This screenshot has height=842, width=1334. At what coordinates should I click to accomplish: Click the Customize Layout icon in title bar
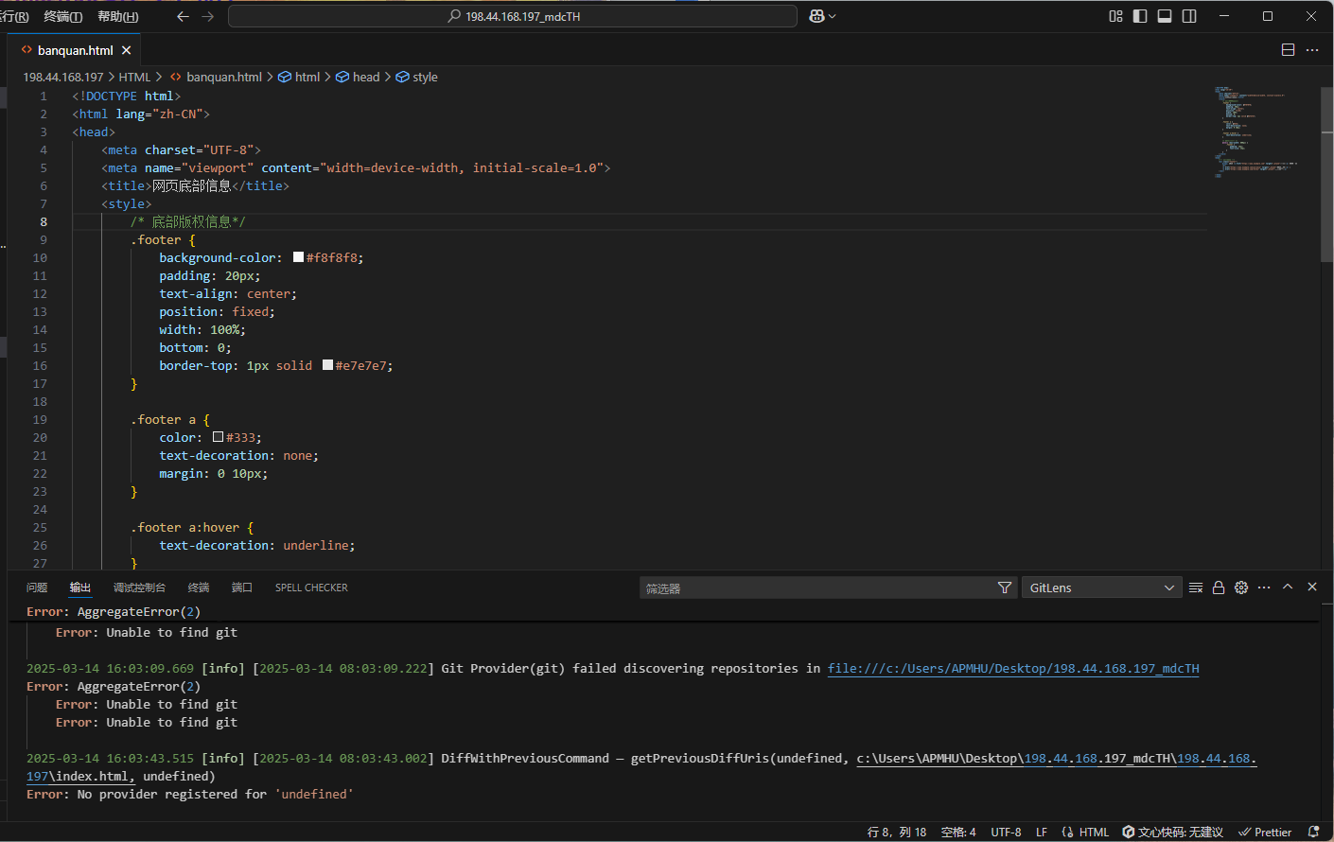click(1115, 16)
